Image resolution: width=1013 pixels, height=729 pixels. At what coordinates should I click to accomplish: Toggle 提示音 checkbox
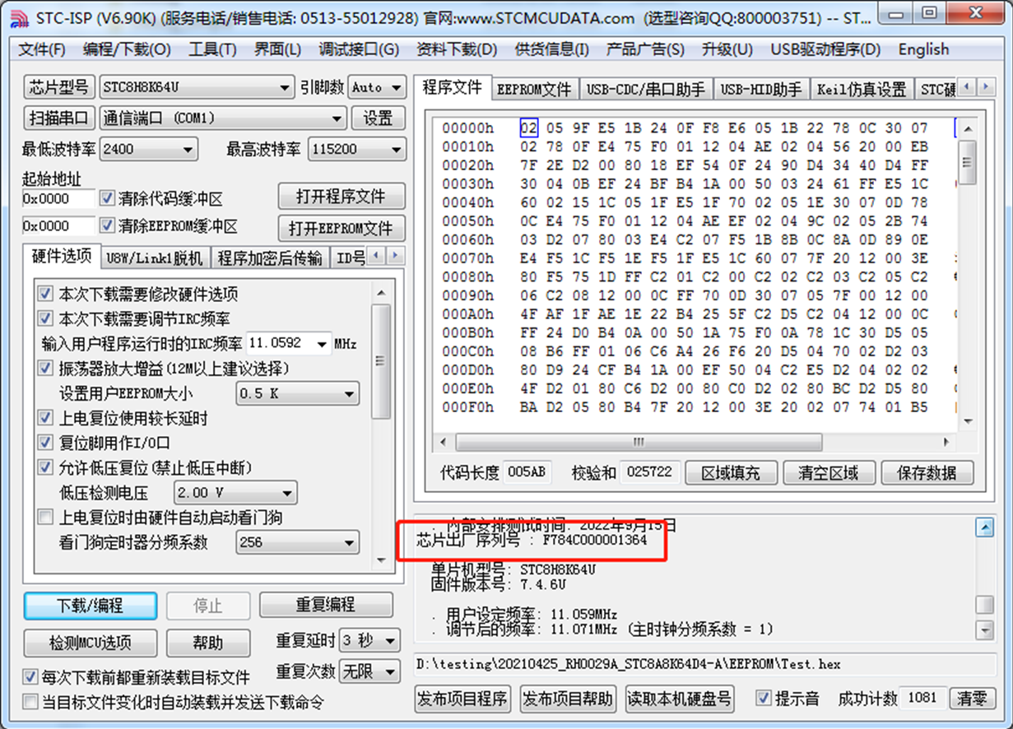pos(763,698)
